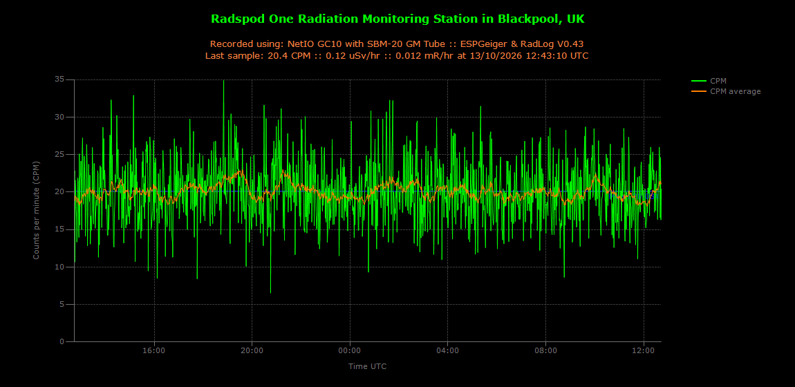Click the orange CPM average legend swatch
This screenshot has width=795, height=387.
click(x=699, y=91)
